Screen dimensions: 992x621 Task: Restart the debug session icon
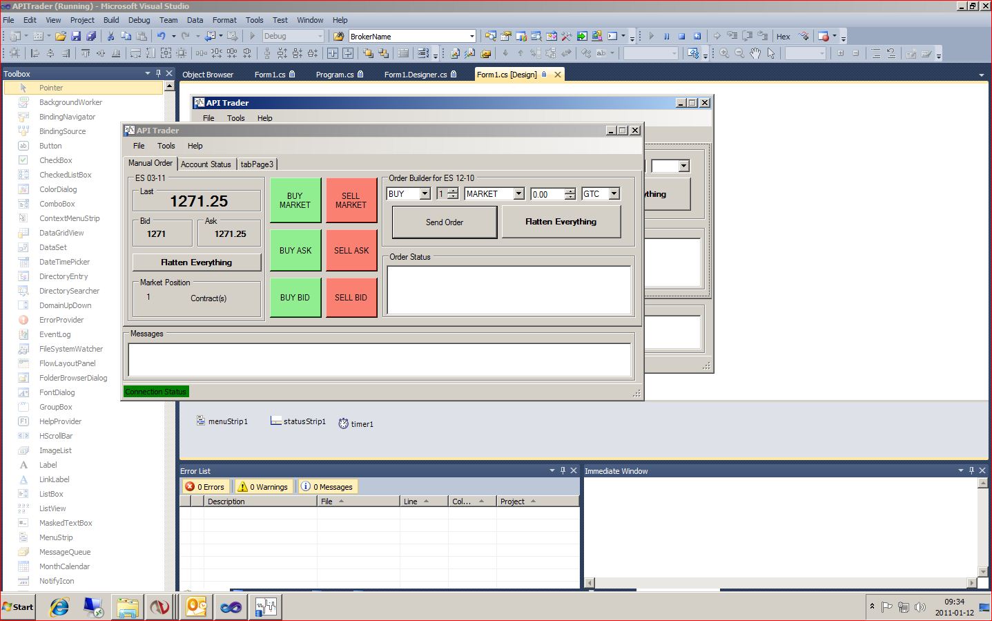(x=697, y=36)
